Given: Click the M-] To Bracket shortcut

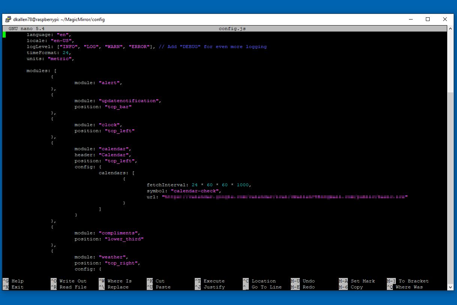Looking at the screenshot, I should click(408, 281).
